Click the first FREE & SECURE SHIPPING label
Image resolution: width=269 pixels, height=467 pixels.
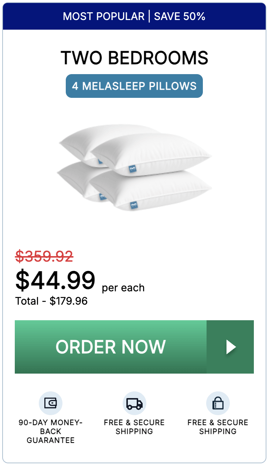click(x=134, y=427)
